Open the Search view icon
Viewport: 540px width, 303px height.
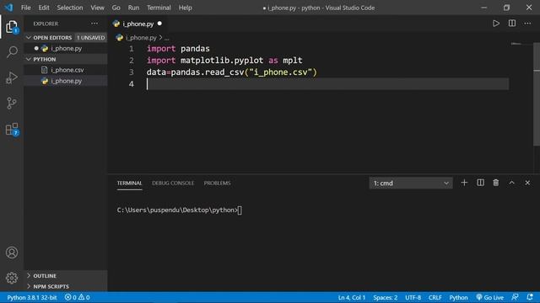[12, 52]
